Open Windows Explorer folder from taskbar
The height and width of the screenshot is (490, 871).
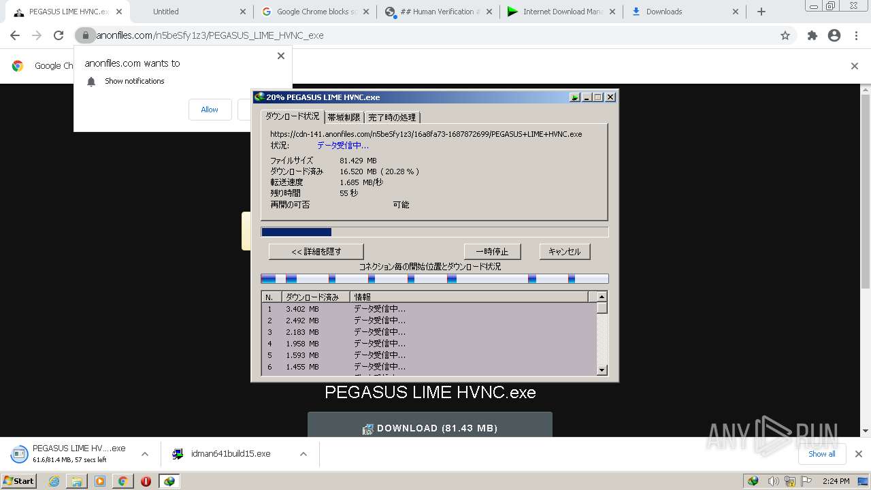77,481
